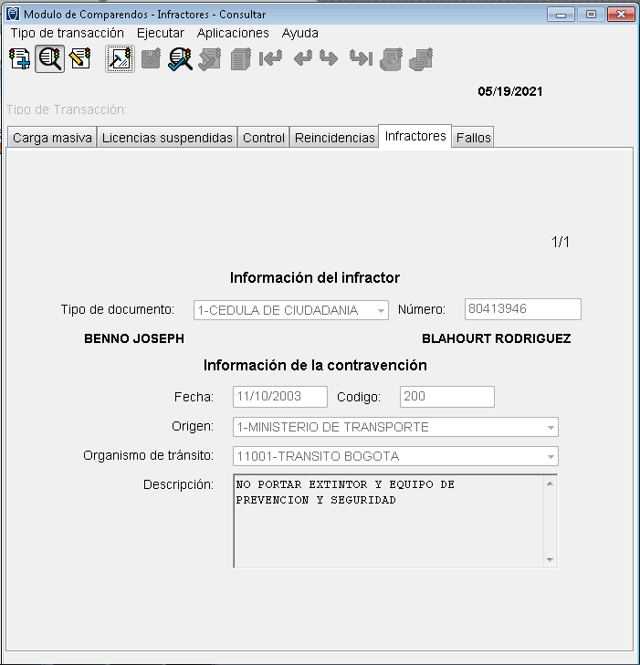Click the new record (insert) toolbar icon
This screenshot has width=640, height=665.
point(19,59)
